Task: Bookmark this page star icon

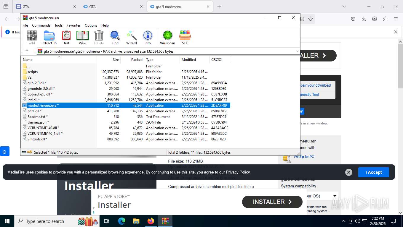Action: click(x=310, y=19)
